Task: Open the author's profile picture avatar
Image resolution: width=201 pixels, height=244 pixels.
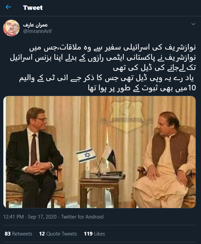Action: click(11, 28)
